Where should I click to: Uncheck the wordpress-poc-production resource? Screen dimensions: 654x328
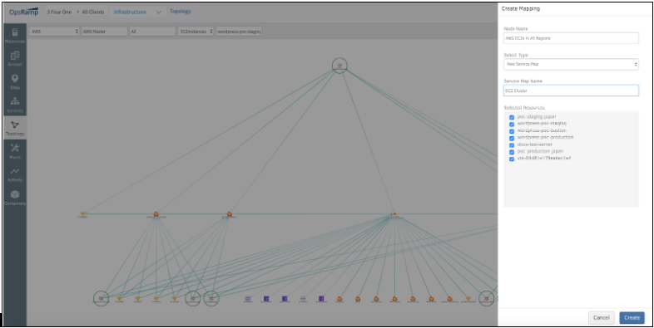(512, 138)
